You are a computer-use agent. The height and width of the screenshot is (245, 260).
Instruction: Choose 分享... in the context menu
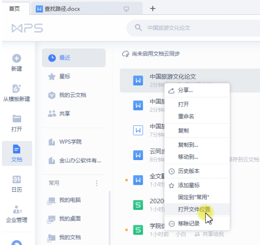(197, 90)
